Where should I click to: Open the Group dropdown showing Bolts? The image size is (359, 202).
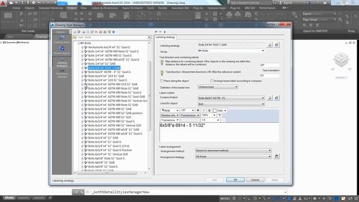click(231, 50)
